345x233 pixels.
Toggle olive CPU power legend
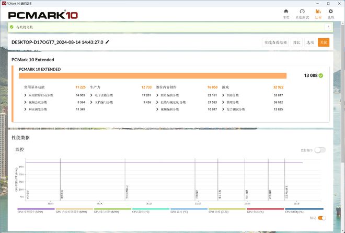coord(227,210)
